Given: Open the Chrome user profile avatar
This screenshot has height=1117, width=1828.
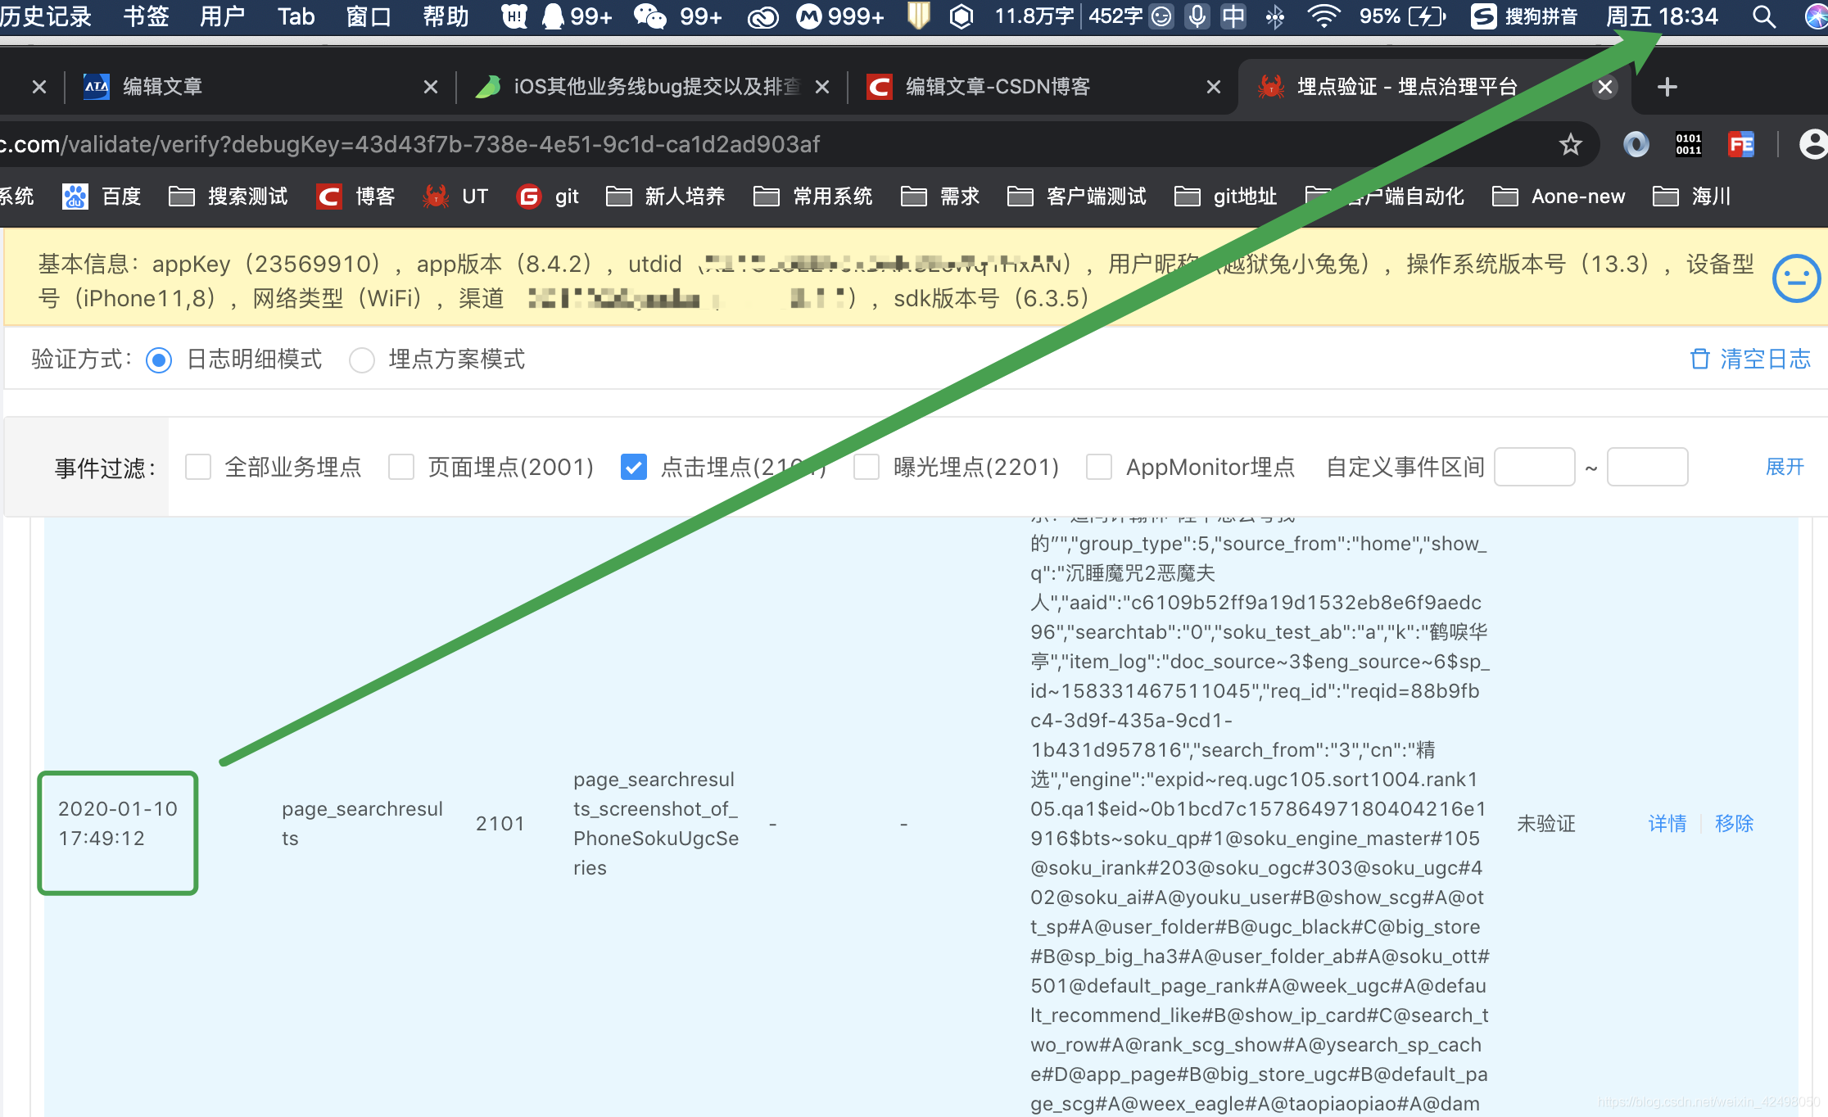Looking at the screenshot, I should tap(1812, 145).
